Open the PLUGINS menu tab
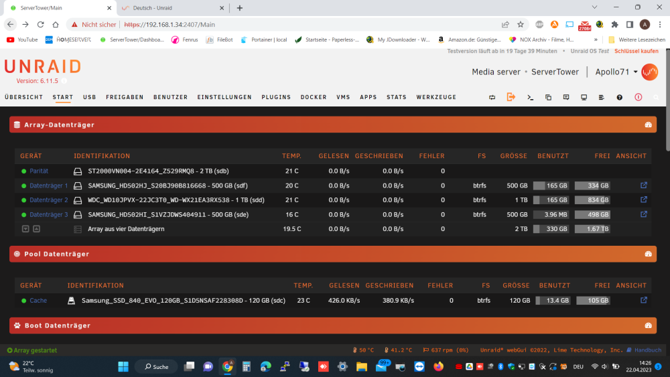The width and height of the screenshot is (670, 377). point(276,97)
